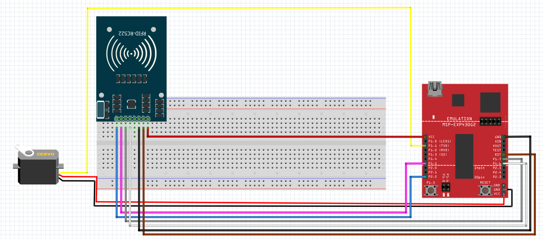The height and width of the screenshot is (239, 543).
Task: Select the P2.0 pin
Action: 424,168
